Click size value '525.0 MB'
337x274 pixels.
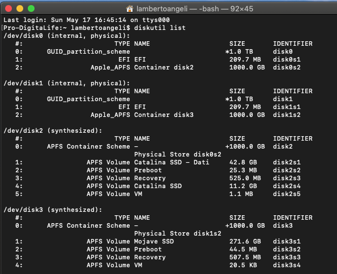pos(245,178)
